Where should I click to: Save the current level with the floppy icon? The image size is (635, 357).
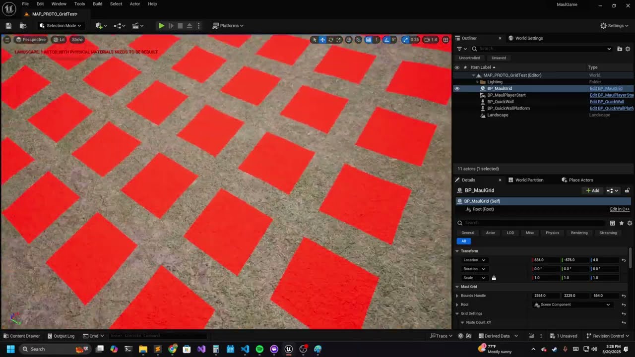[8, 25]
